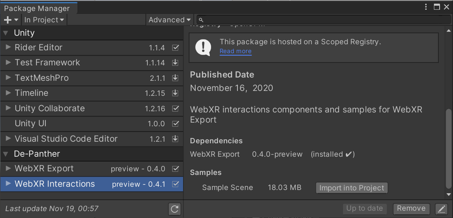The image size is (453, 218).
Task: Click TextMeshPro update available icon
Action: (x=175, y=78)
